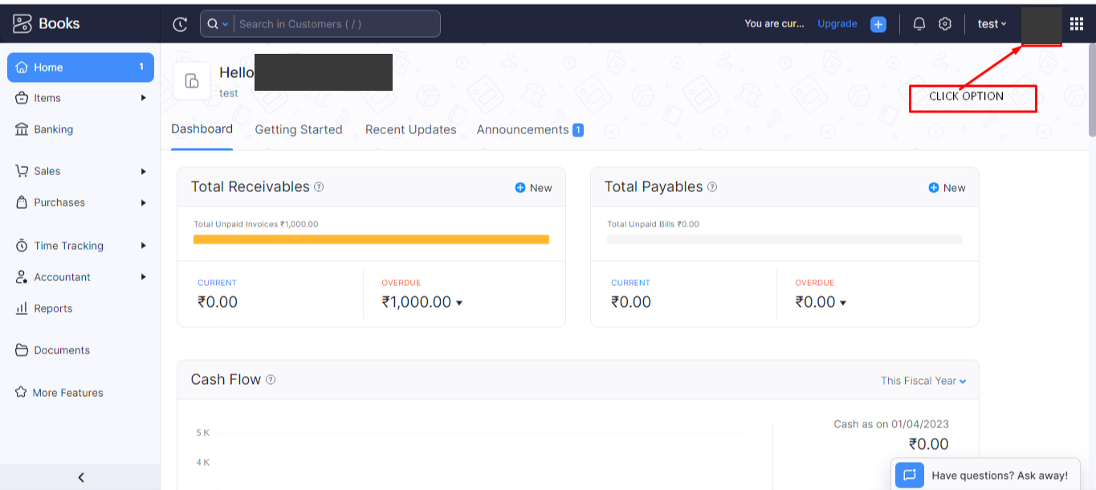Image resolution: width=1096 pixels, height=490 pixels.
Task: Expand the overdue ₹1,000.00 receivables dropdown
Action: pyautogui.click(x=459, y=303)
